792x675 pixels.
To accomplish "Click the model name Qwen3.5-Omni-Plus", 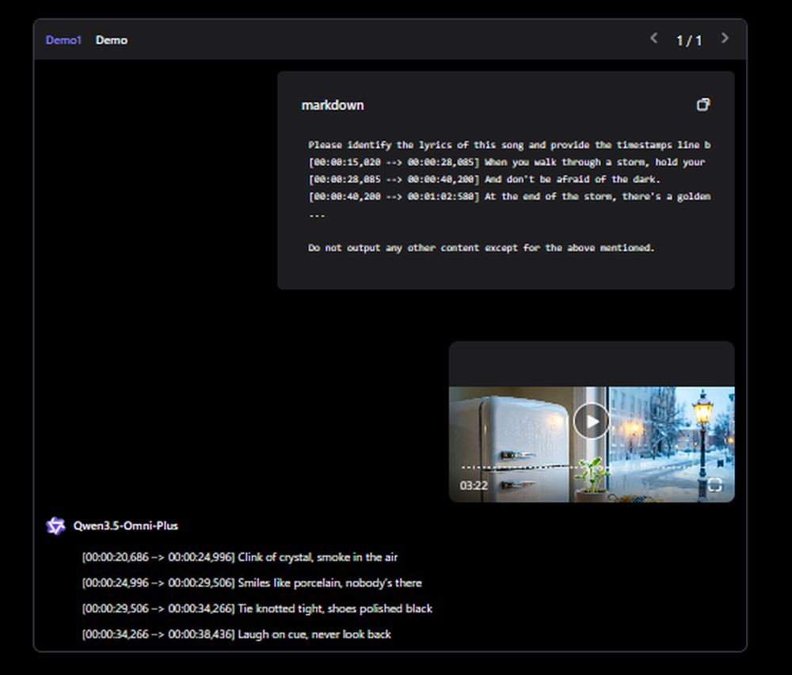I will tap(126, 525).
